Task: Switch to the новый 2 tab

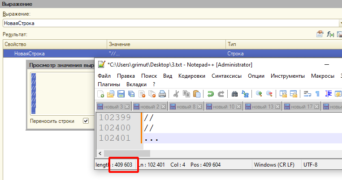Action: (x=150, y=107)
